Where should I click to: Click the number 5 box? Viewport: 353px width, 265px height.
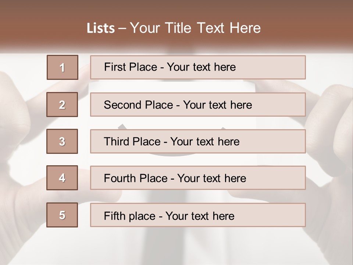[62, 215]
